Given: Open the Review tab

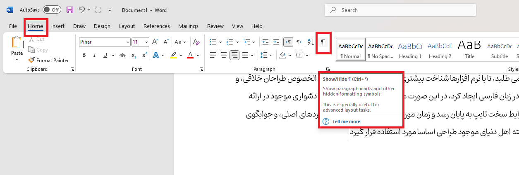Looking at the screenshot, I should click(215, 26).
